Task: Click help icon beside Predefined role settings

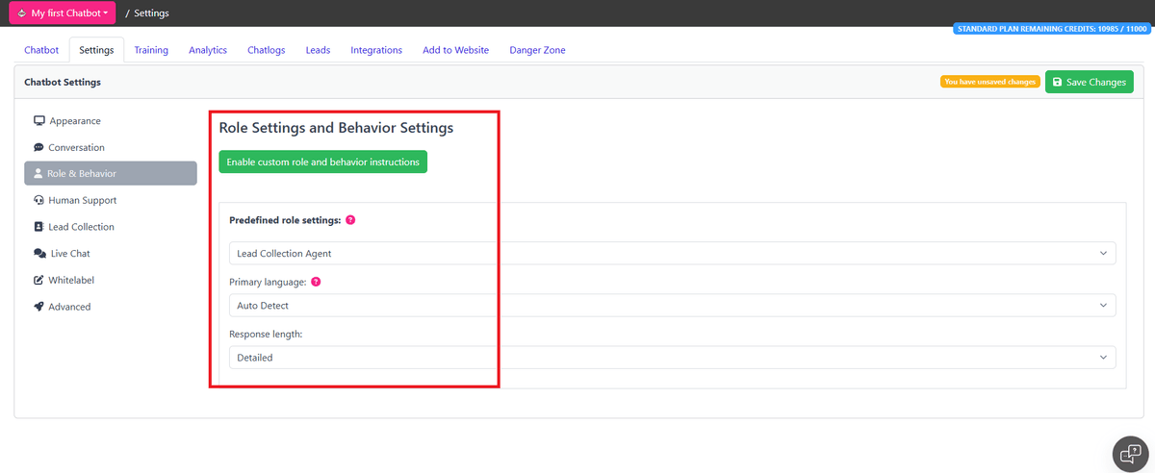Action: (350, 220)
